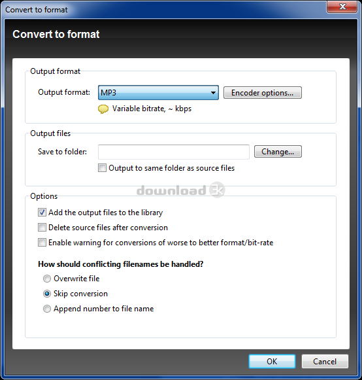Screen dimensions: 362x380
Task: Click the Variable bitrate kbps description text
Action: (x=152, y=109)
